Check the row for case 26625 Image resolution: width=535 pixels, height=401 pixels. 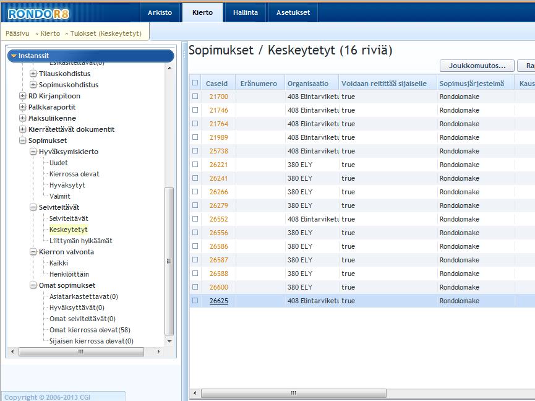coord(195,300)
